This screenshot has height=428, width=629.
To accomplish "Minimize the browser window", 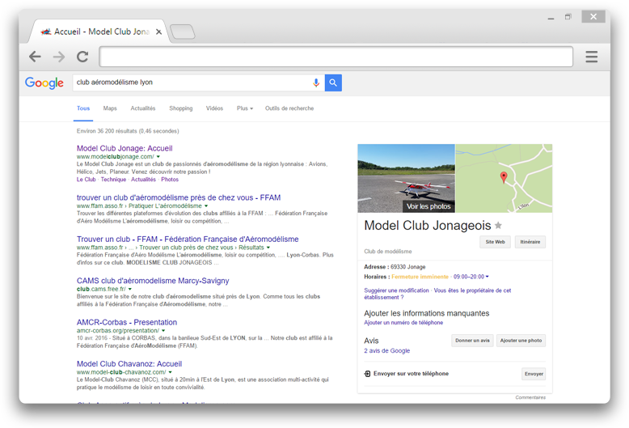I will (551, 17).
